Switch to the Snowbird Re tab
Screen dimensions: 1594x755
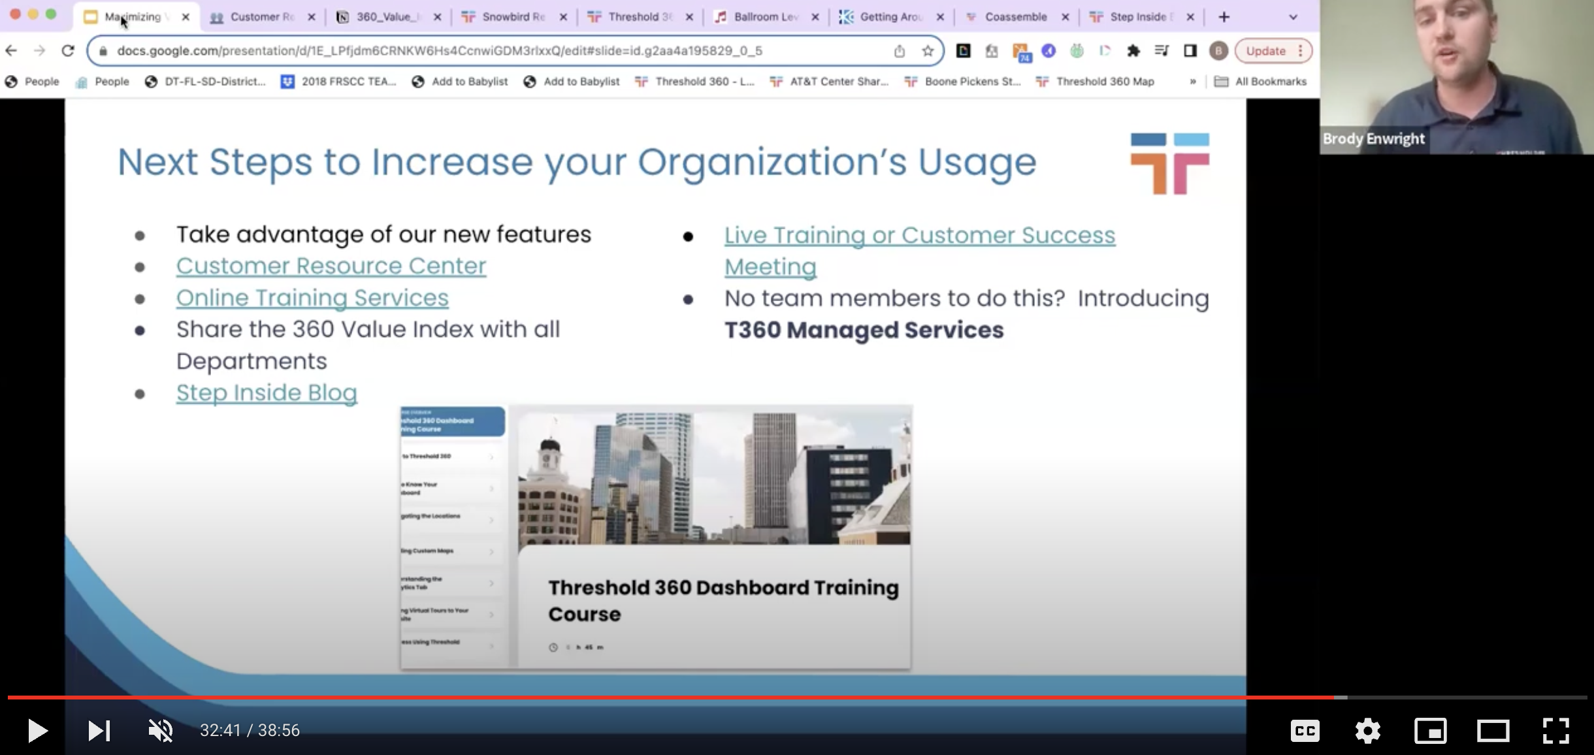(513, 17)
